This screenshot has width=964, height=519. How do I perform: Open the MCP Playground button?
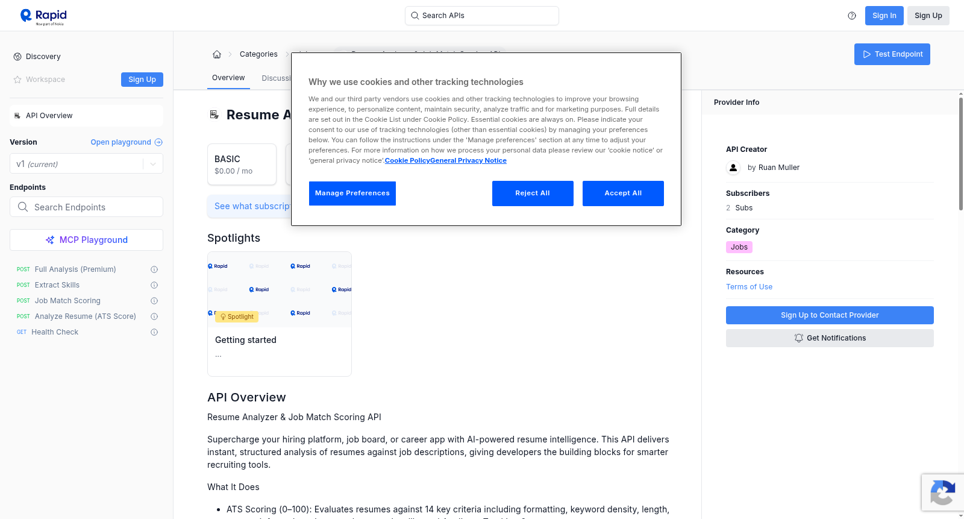[x=86, y=240]
